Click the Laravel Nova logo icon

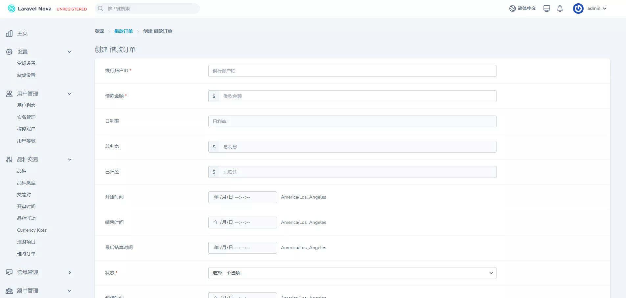tap(12, 9)
